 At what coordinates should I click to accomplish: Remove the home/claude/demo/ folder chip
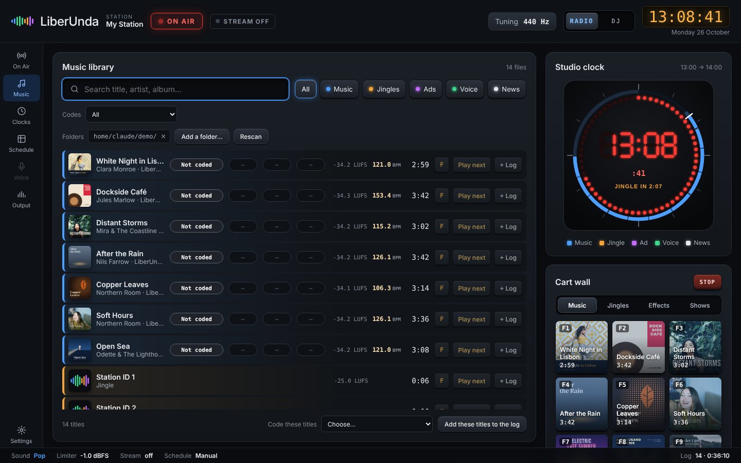163,136
